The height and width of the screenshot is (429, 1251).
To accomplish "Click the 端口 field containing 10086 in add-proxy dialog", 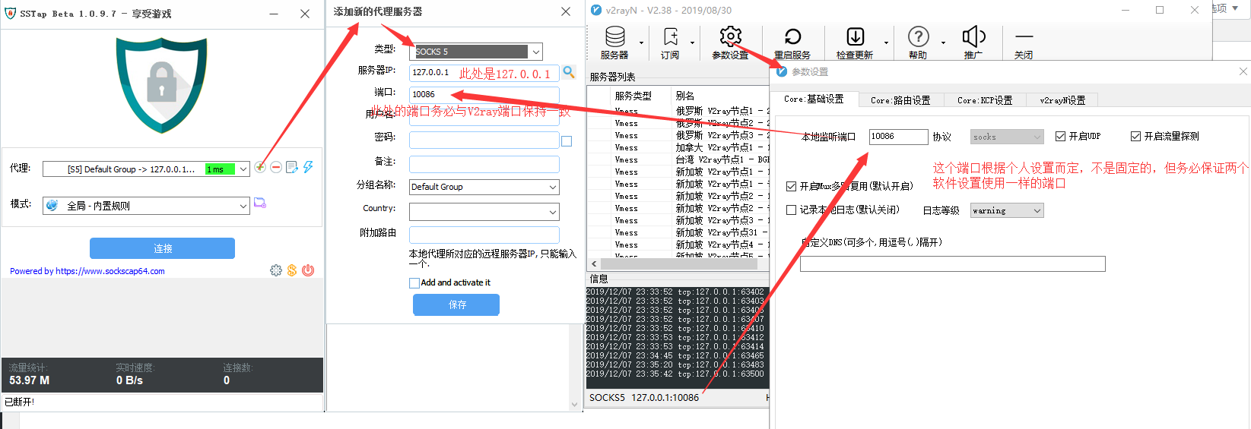I will click(x=484, y=94).
